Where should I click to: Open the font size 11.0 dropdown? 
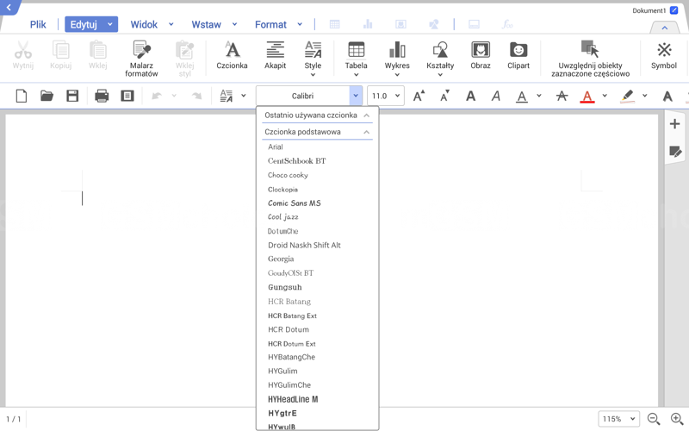(x=385, y=96)
